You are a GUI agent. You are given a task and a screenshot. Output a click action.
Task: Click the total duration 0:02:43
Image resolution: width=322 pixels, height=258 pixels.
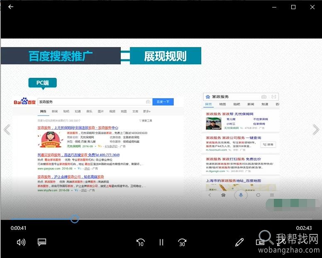point(304,228)
